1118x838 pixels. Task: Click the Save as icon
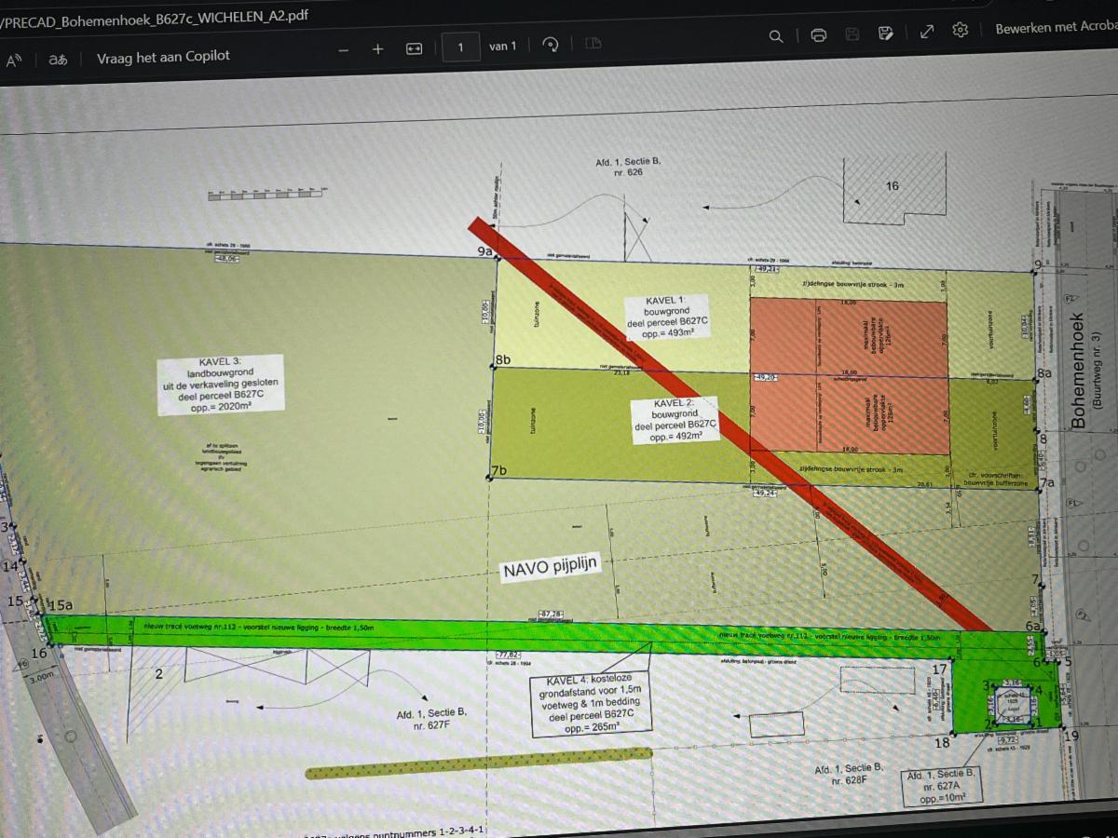886,34
